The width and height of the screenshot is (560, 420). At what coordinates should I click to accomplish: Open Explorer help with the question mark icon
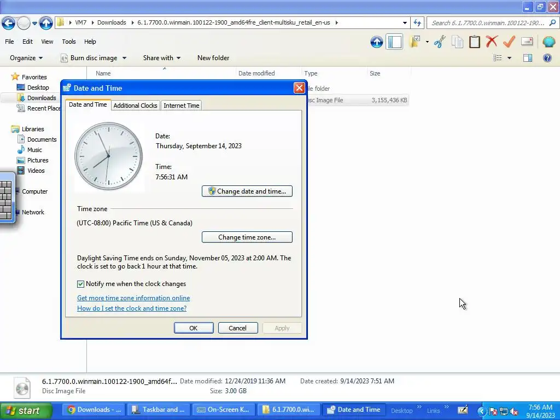(547, 58)
